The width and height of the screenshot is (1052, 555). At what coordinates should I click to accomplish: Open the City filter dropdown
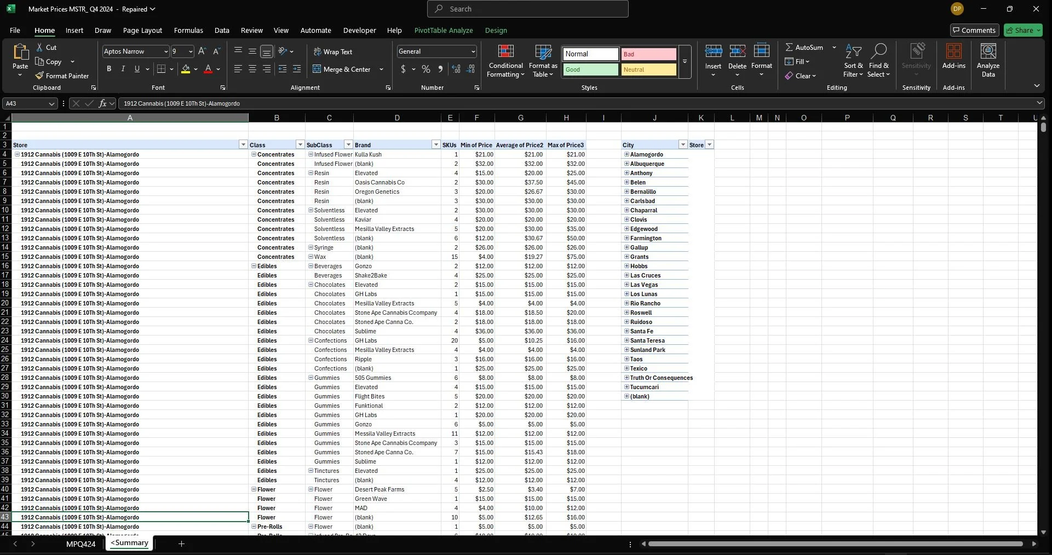tap(683, 144)
